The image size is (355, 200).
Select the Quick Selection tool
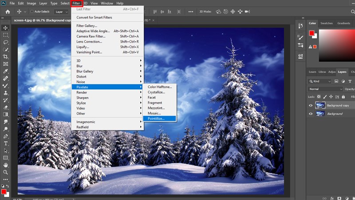click(x=5, y=50)
